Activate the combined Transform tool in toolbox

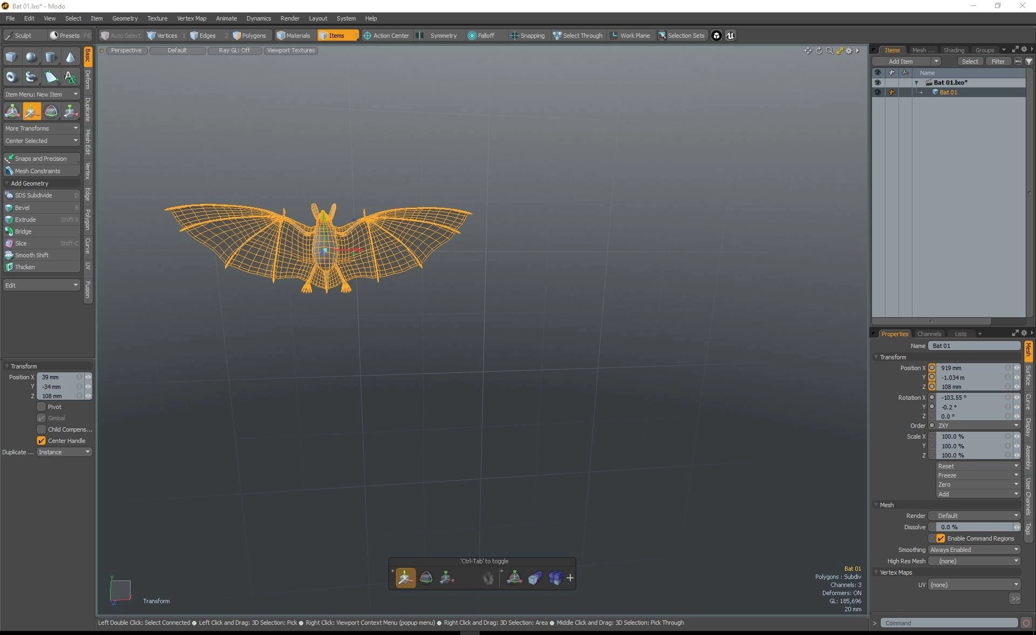(12, 111)
